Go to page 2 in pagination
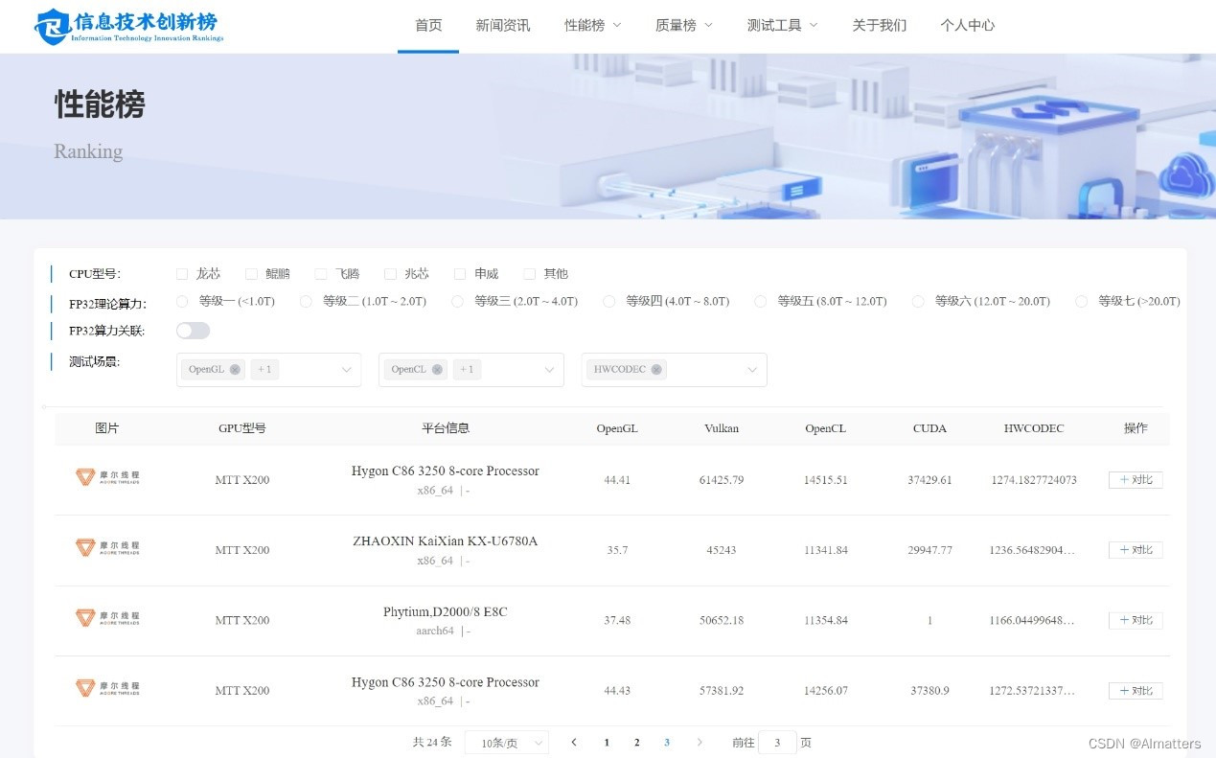This screenshot has height=758, width=1216. [x=636, y=743]
